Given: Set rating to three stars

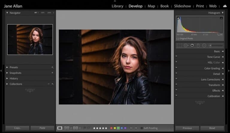Looking at the screenshot, I should click(x=100, y=128).
